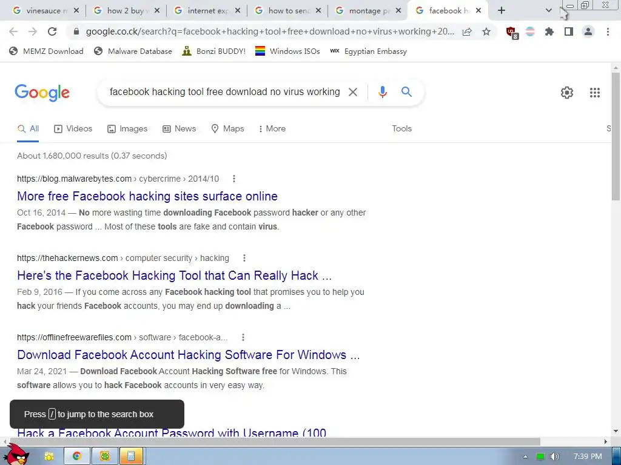Open options for malwarebytes result
Screen dimensions: 621x465
pyautogui.click(x=234, y=179)
